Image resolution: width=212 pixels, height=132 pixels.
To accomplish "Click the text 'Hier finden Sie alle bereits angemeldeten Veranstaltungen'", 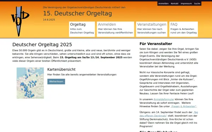I will click(x=82, y=75).
